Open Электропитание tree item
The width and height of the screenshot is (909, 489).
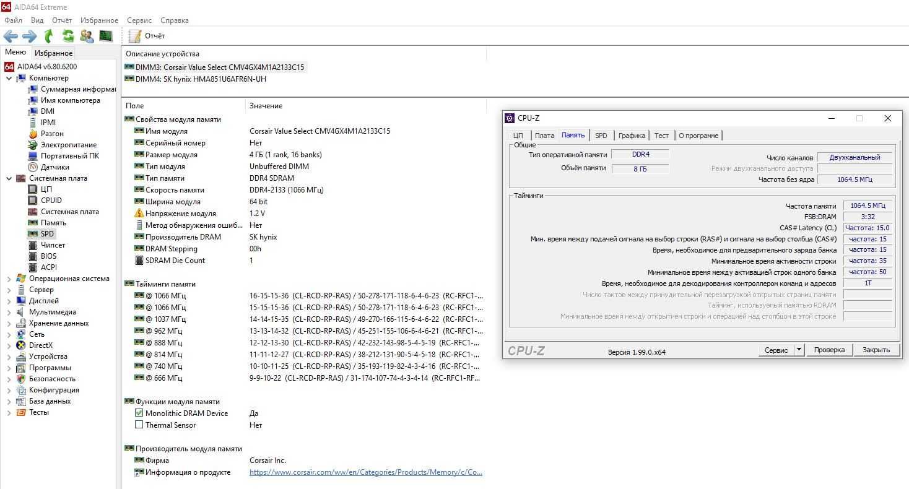pos(69,145)
